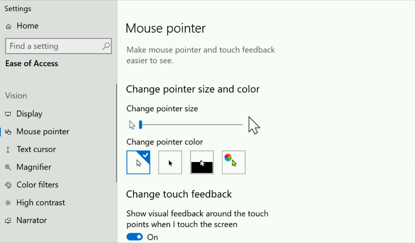Turn off the touch visual feedback toggle
This screenshot has height=243, width=415.
(x=135, y=237)
